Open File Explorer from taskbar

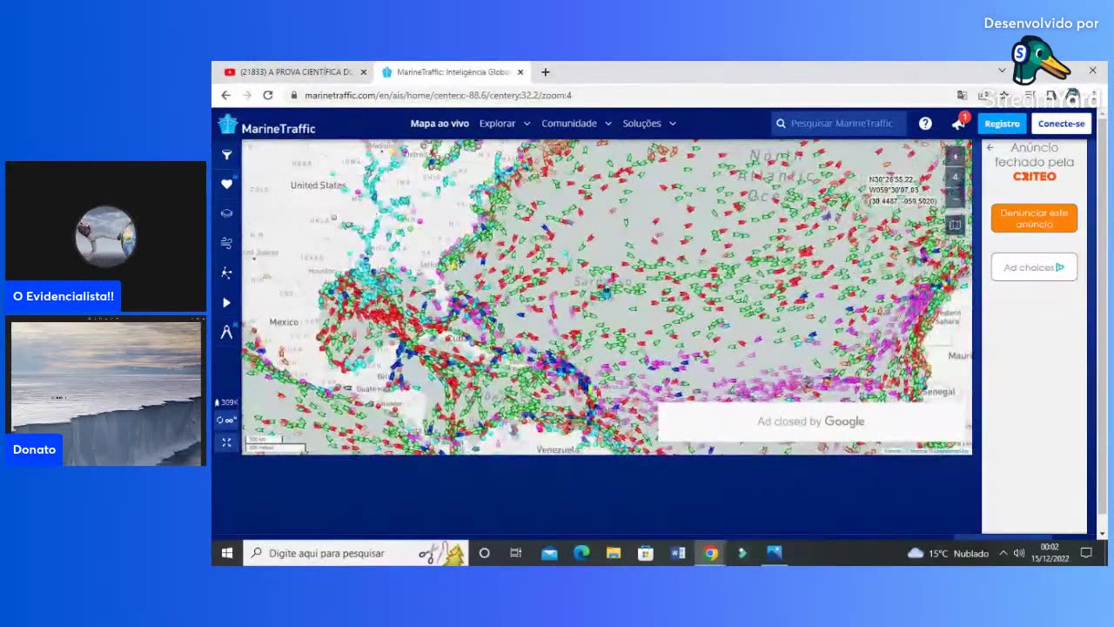tap(614, 553)
